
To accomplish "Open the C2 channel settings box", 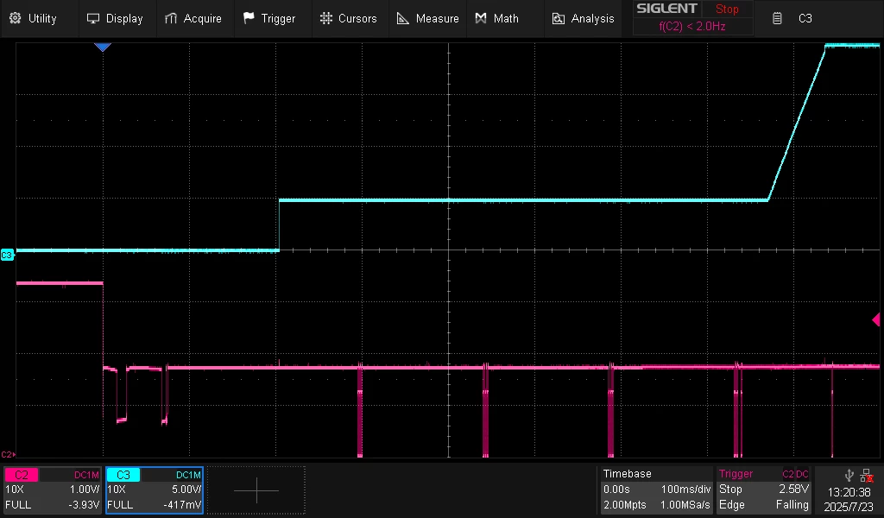I will (53, 490).
